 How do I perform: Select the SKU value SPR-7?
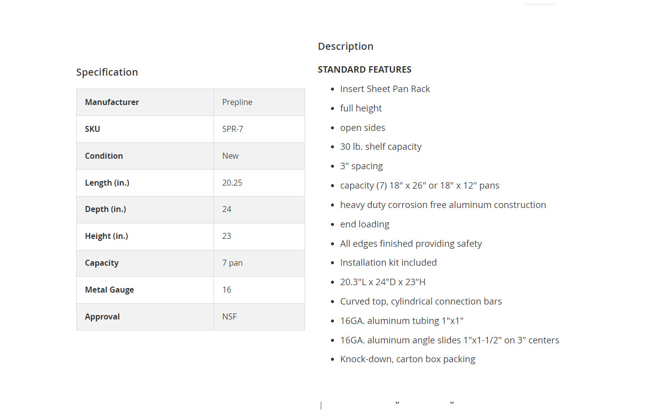coord(232,129)
